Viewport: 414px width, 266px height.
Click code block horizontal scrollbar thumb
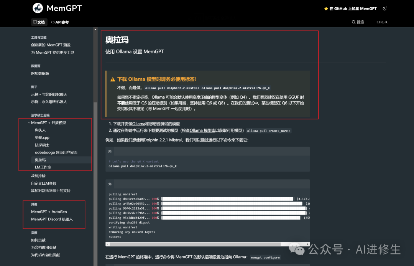[195, 244]
